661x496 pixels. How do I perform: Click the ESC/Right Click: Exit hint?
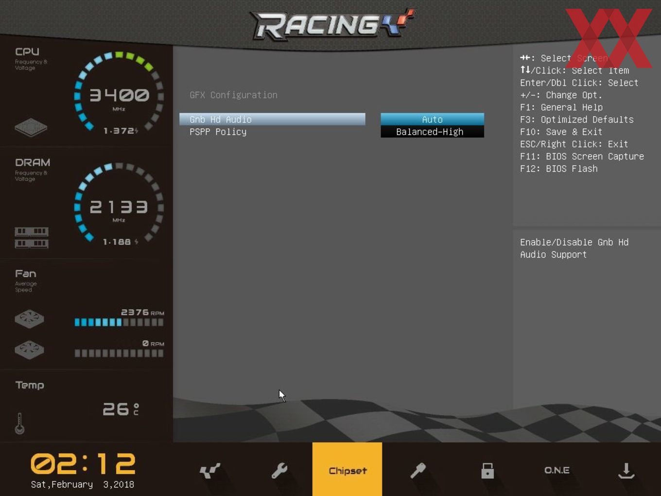click(574, 144)
